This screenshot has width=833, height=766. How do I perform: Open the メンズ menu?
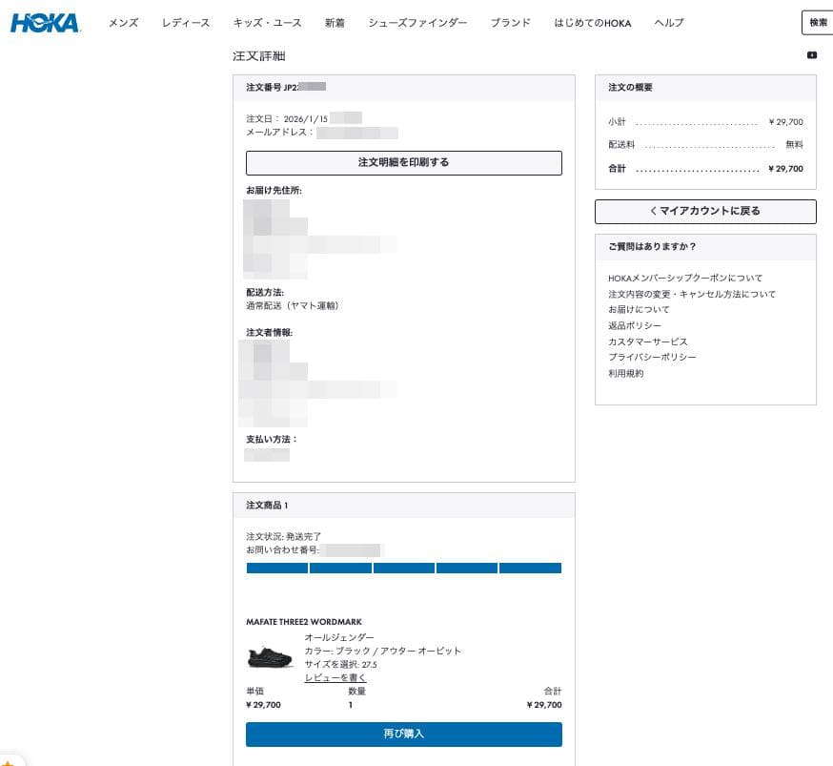pos(123,23)
